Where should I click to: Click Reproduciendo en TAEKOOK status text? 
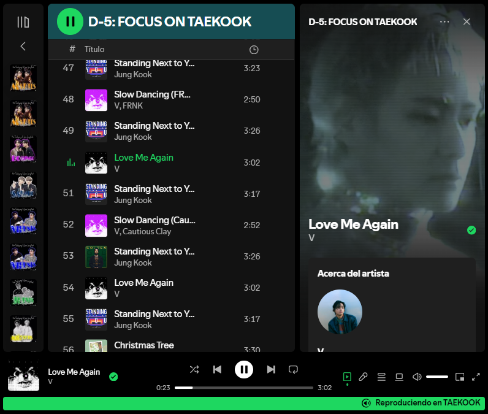(x=428, y=403)
